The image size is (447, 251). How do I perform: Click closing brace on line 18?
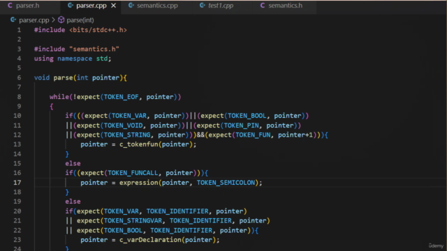[67, 192]
